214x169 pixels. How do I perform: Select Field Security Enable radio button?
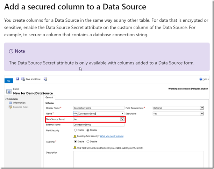point(75,130)
